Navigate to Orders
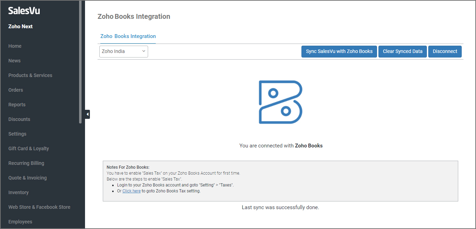The image size is (476, 229). point(16,90)
